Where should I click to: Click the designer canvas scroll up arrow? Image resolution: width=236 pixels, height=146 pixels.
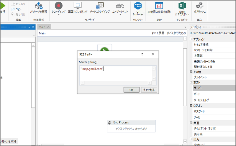pyautogui.click(x=185, y=39)
